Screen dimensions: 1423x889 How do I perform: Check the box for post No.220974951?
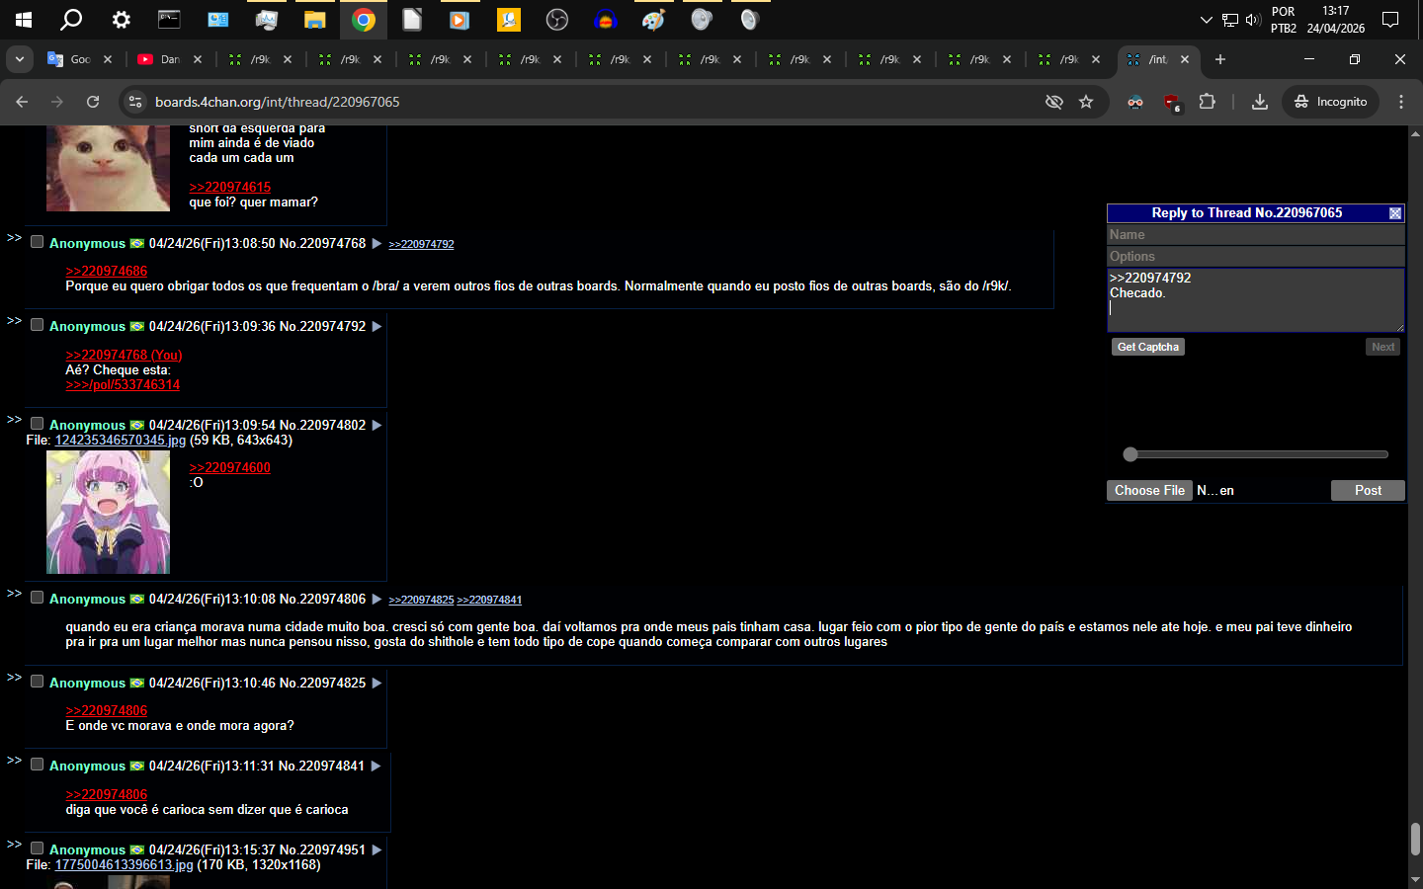tap(37, 849)
